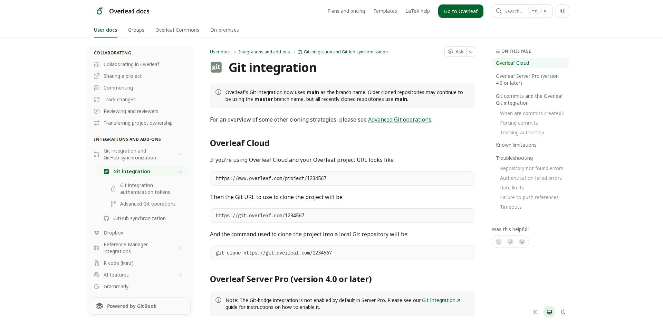
Task: Jump to Timeouts in outline
Action: pos(511,207)
